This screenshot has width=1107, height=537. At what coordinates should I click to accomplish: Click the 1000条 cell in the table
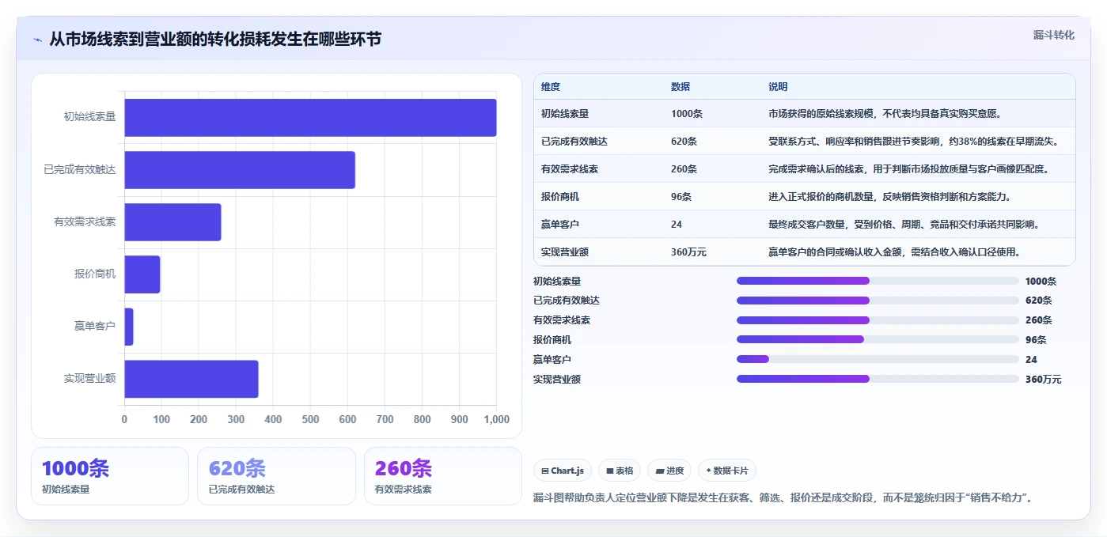pos(687,114)
